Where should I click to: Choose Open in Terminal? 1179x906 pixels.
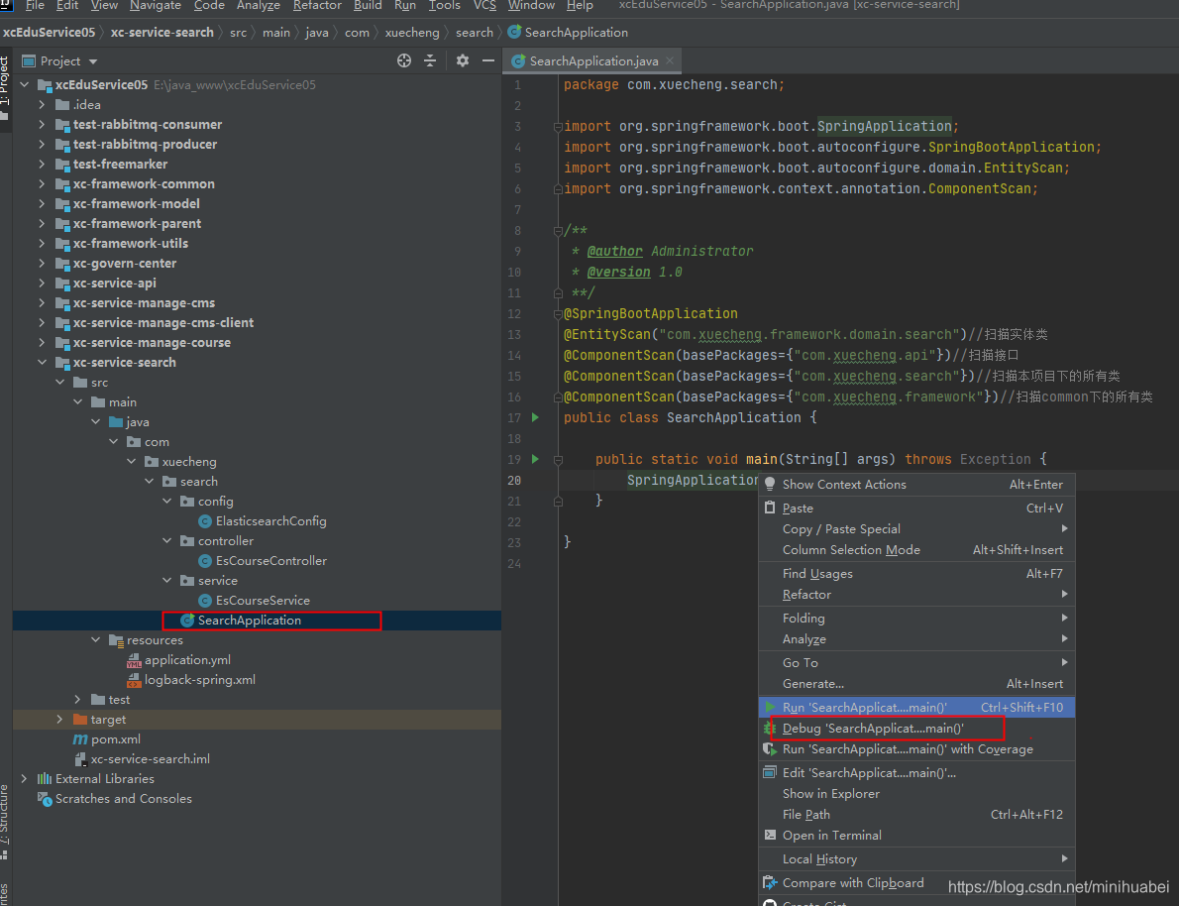click(x=916, y=836)
